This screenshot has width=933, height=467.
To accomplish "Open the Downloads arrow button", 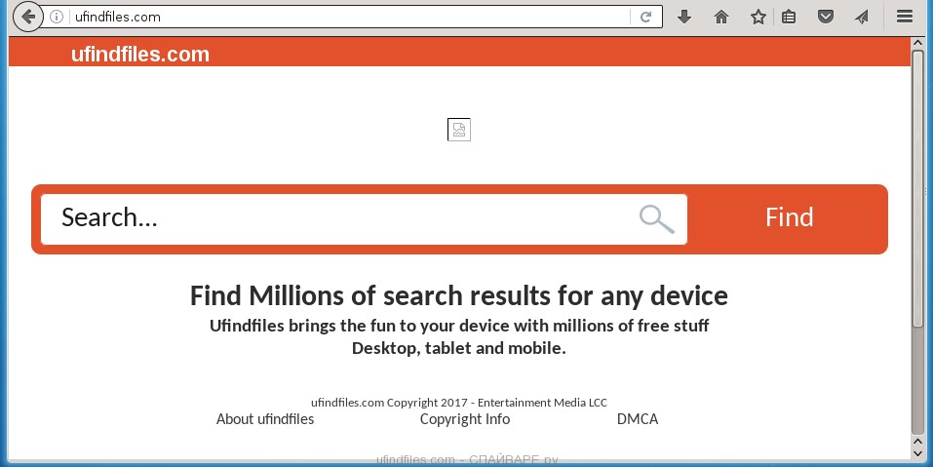I will (x=684, y=17).
